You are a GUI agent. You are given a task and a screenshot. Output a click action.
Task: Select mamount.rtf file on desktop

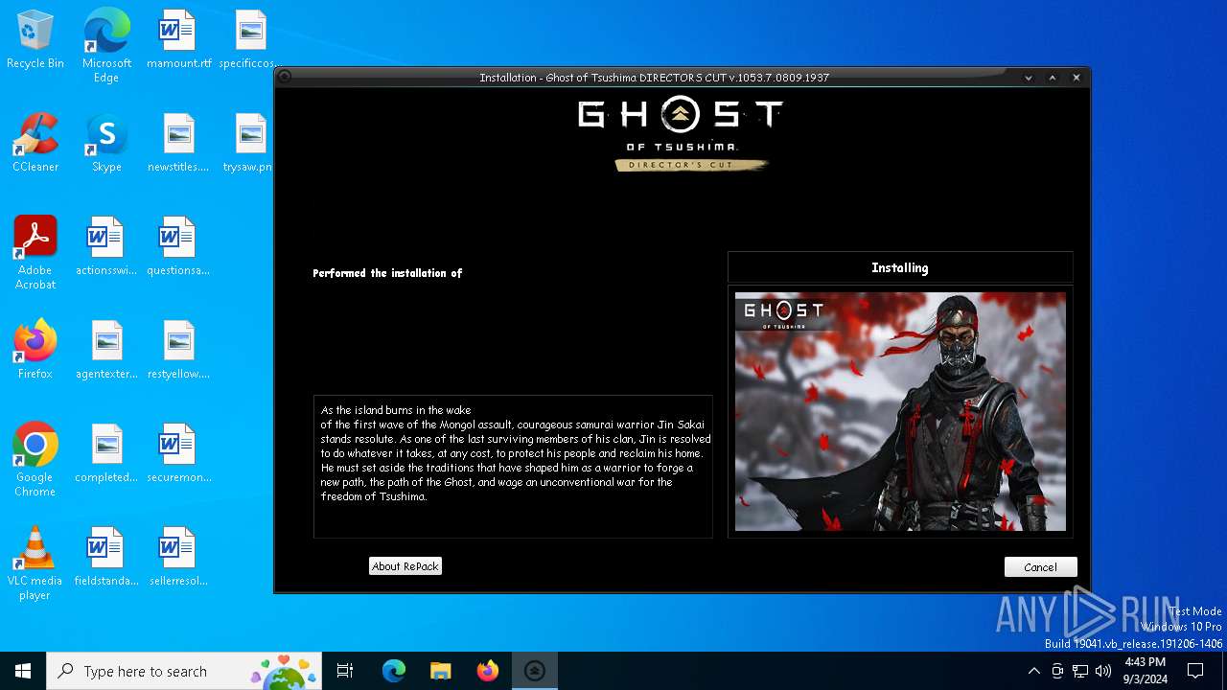point(178,39)
